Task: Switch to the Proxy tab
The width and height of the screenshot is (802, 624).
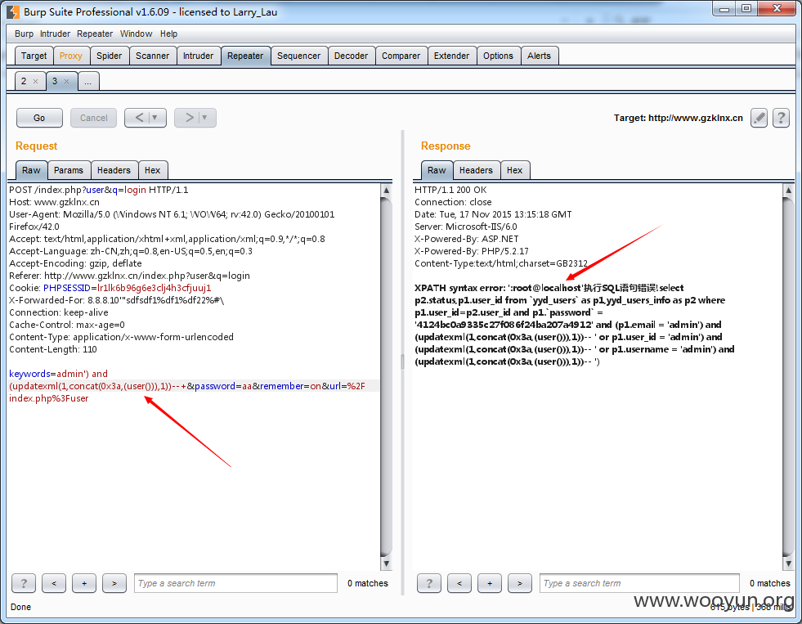Action: (71, 56)
